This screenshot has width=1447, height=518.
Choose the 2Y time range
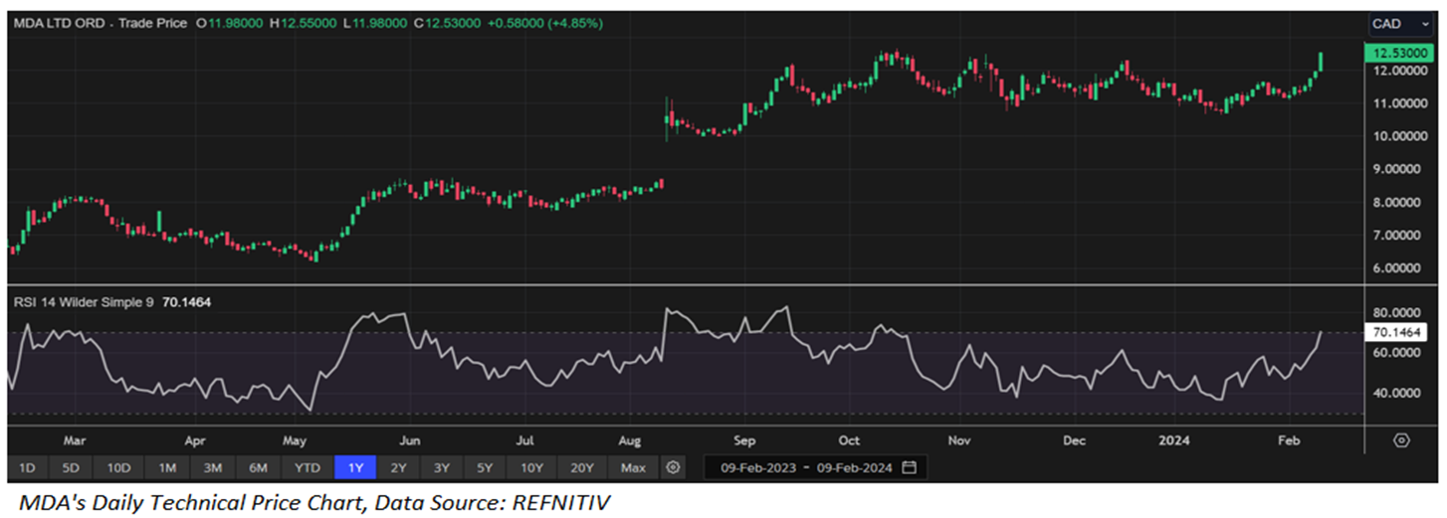[398, 467]
